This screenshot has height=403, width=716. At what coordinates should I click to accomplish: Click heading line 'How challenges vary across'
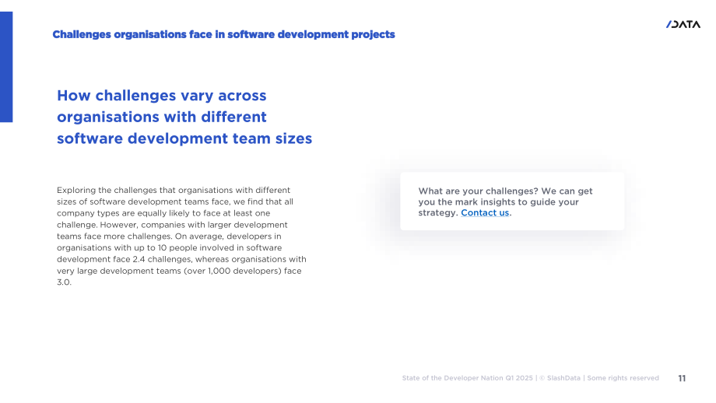point(161,96)
